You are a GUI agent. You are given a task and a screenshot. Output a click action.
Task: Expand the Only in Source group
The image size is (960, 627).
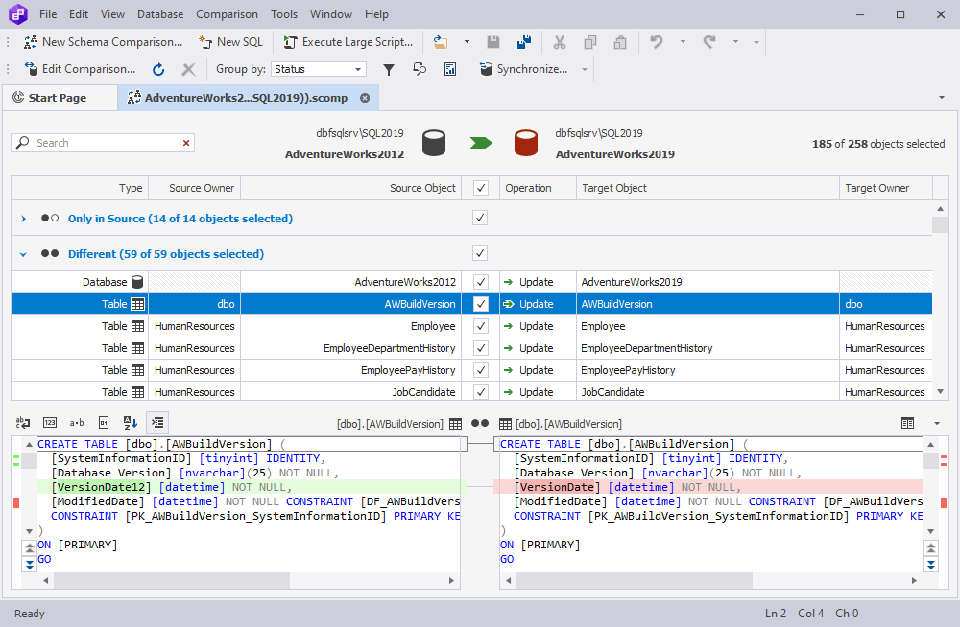tap(23, 219)
